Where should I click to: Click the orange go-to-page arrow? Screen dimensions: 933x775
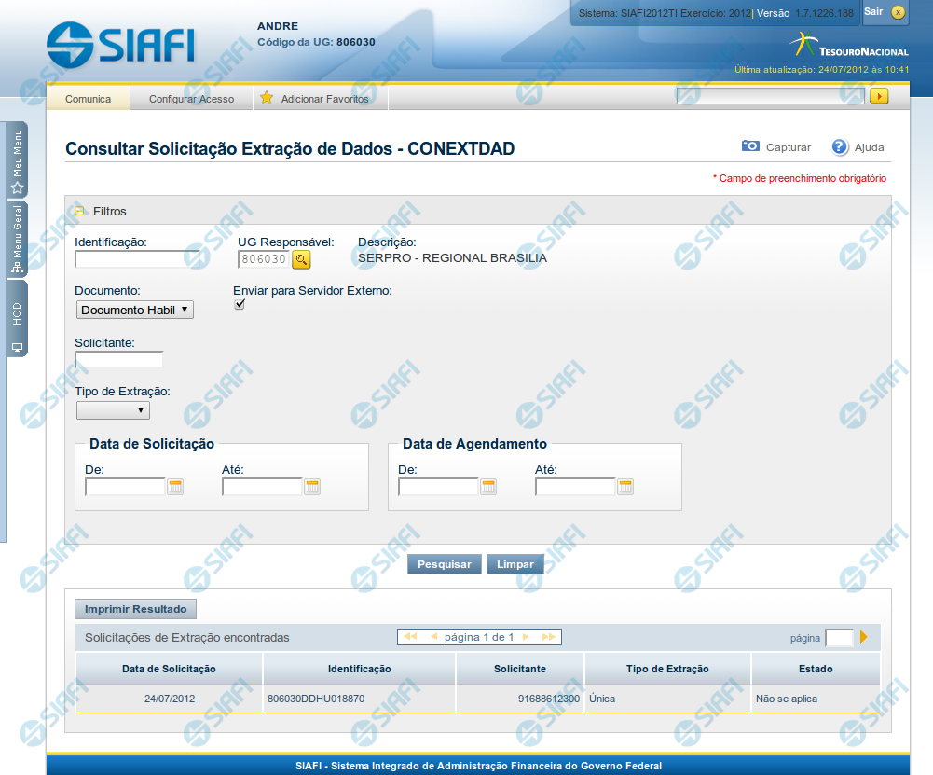point(864,637)
